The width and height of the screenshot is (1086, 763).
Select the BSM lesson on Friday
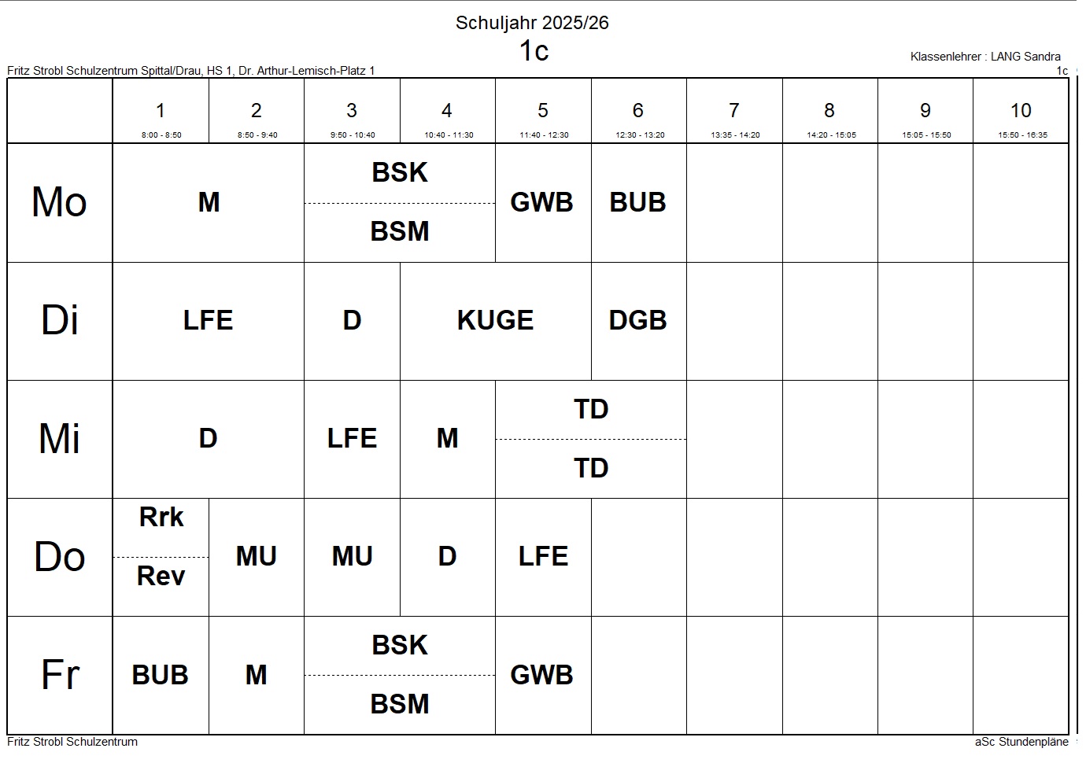[x=400, y=704]
